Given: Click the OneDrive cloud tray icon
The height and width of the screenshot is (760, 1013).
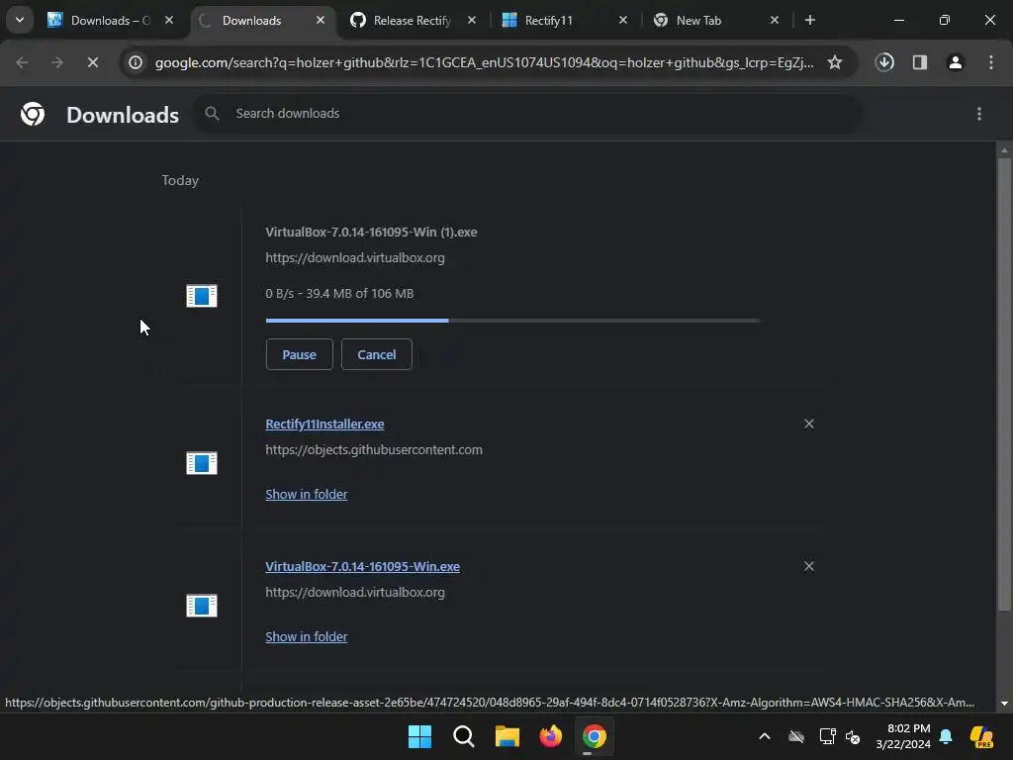Looking at the screenshot, I should (x=796, y=736).
